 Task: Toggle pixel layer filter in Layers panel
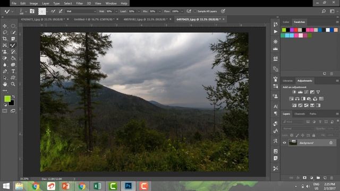pyautogui.click(x=308, y=122)
